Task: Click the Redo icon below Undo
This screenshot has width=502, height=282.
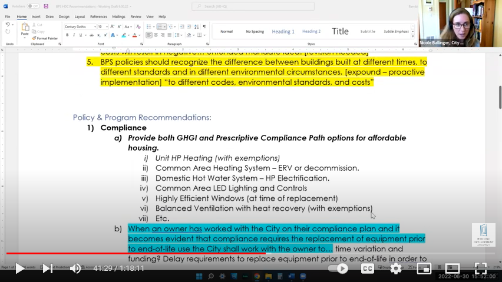Action: [8, 32]
